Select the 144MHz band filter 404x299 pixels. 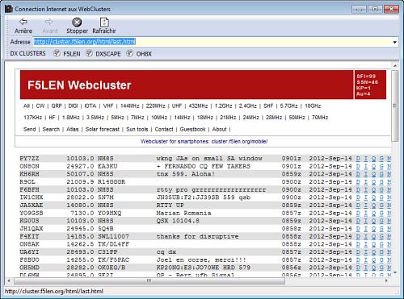[x=130, y=106]
